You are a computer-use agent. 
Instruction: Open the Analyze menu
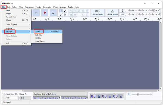(x=63, y=7)
